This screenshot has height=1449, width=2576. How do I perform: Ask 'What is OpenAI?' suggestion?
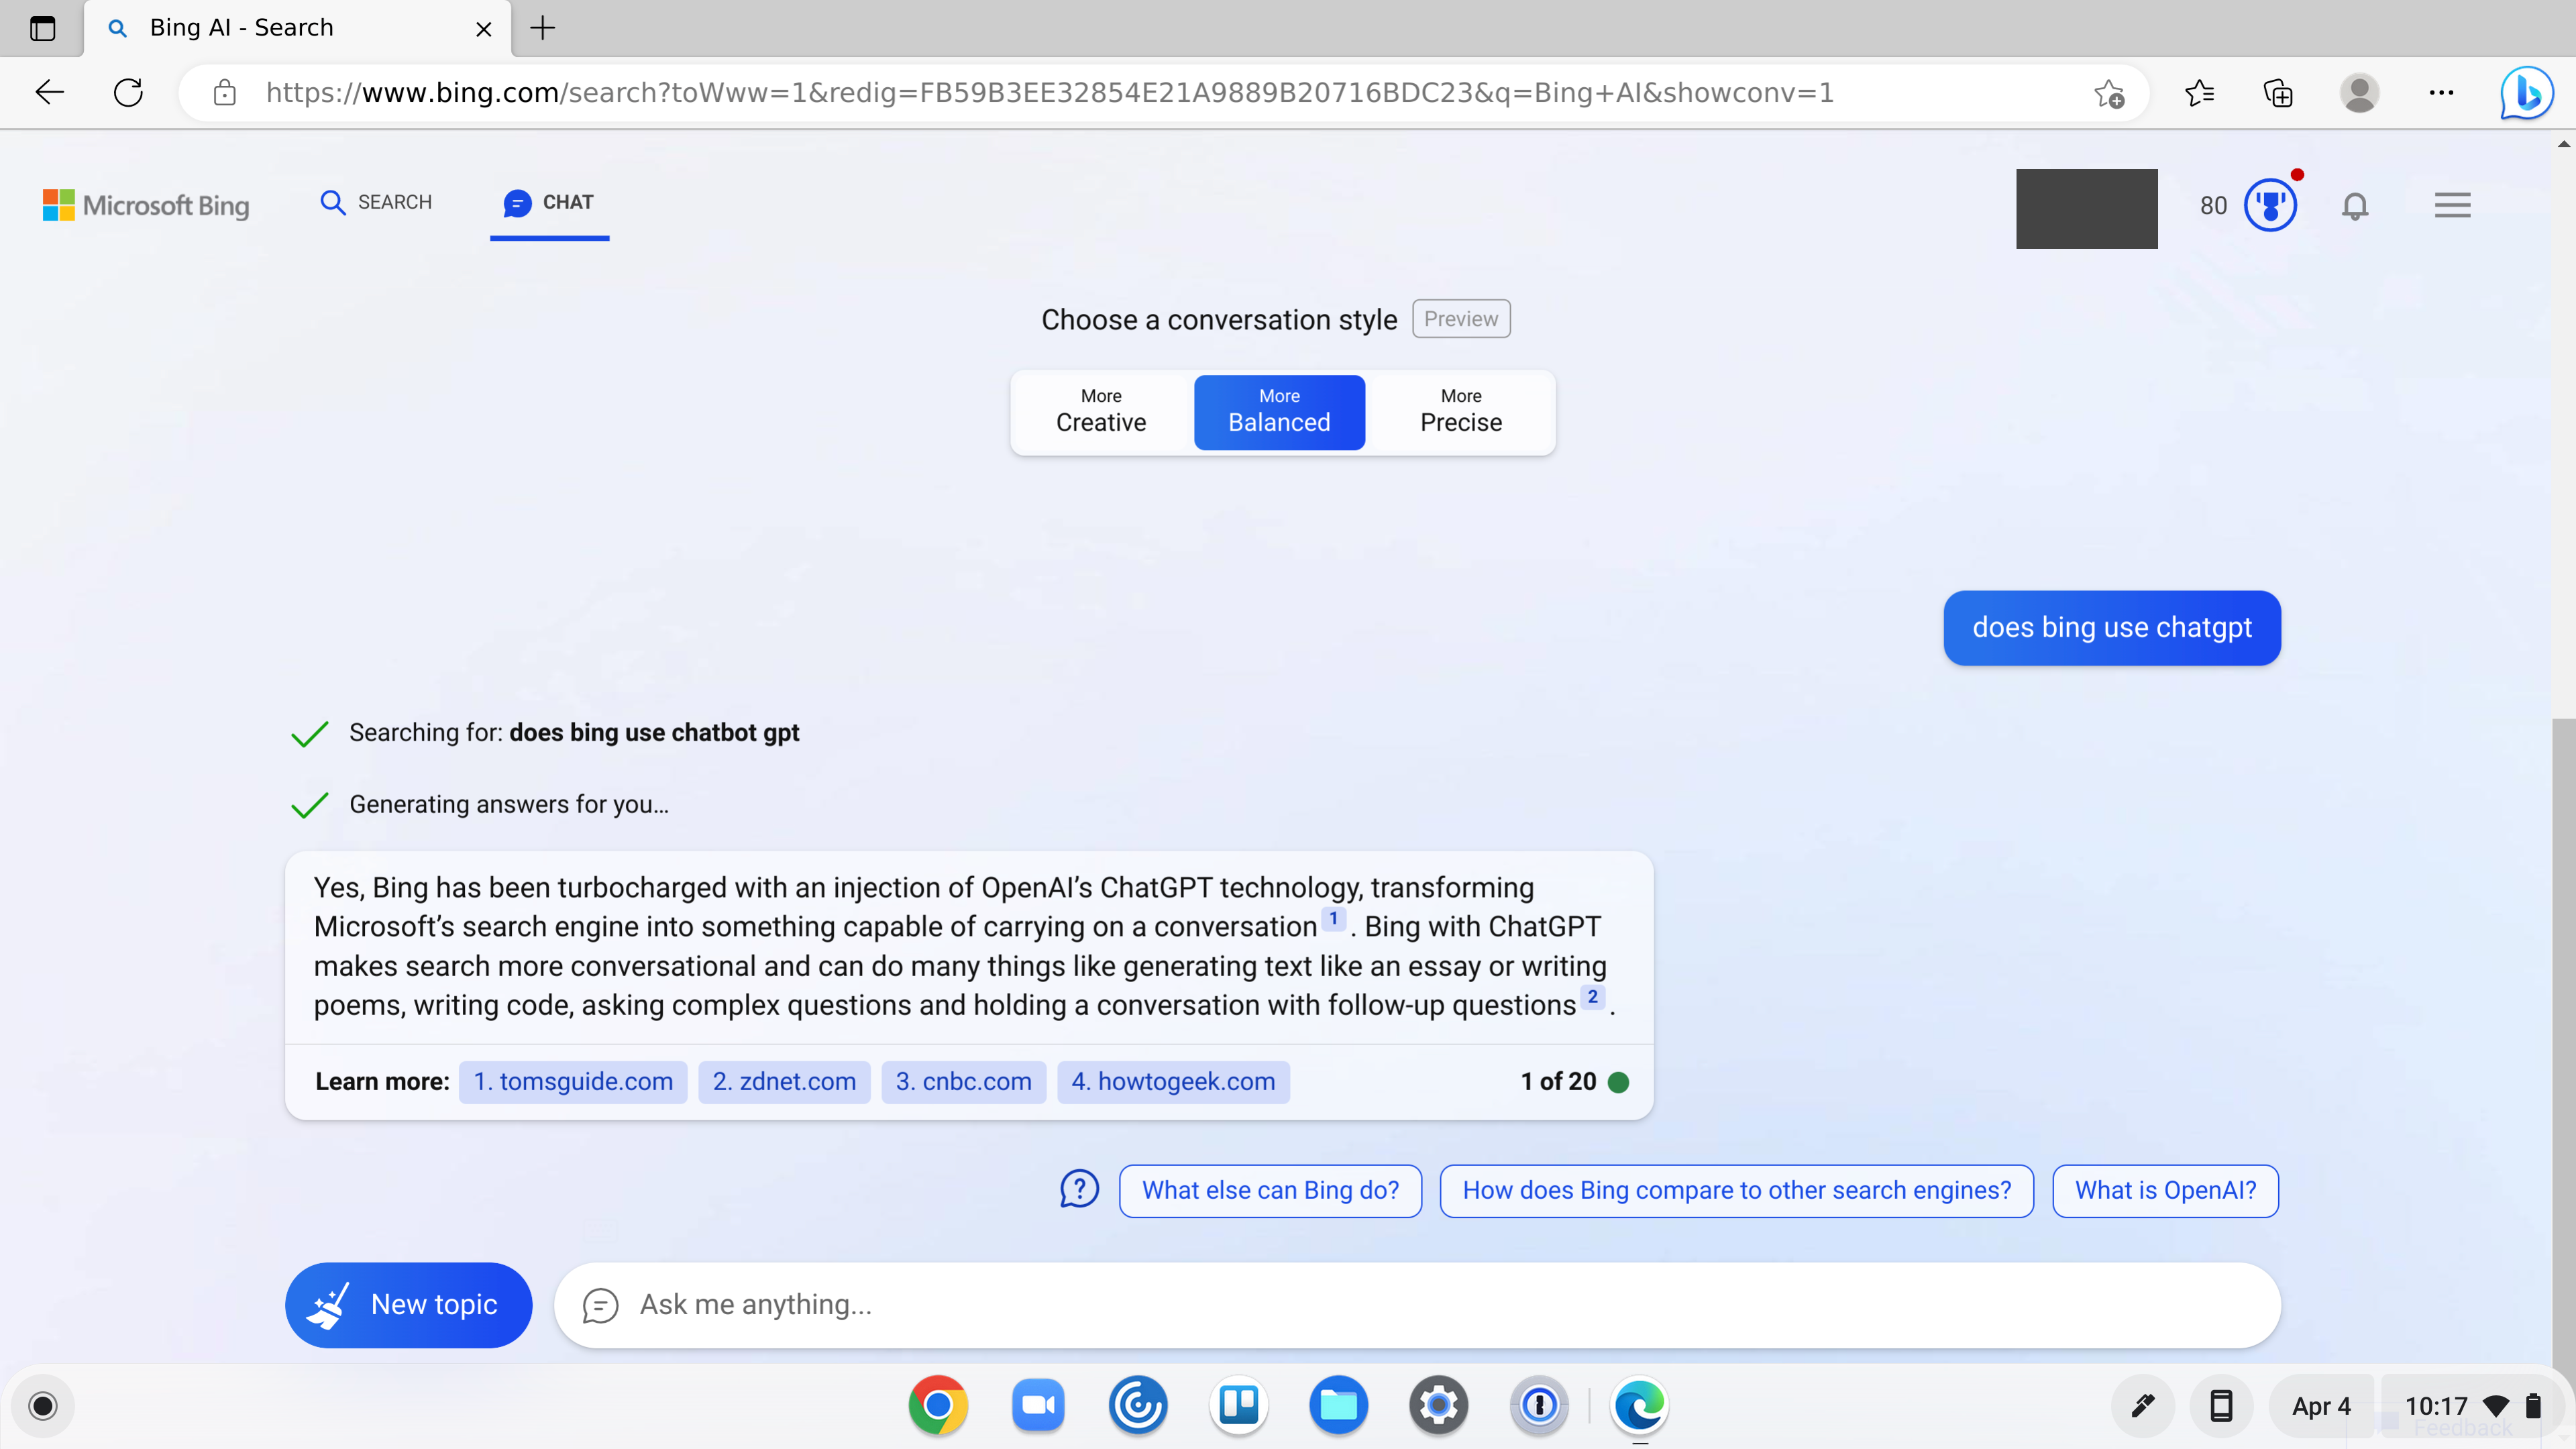2165,1191
